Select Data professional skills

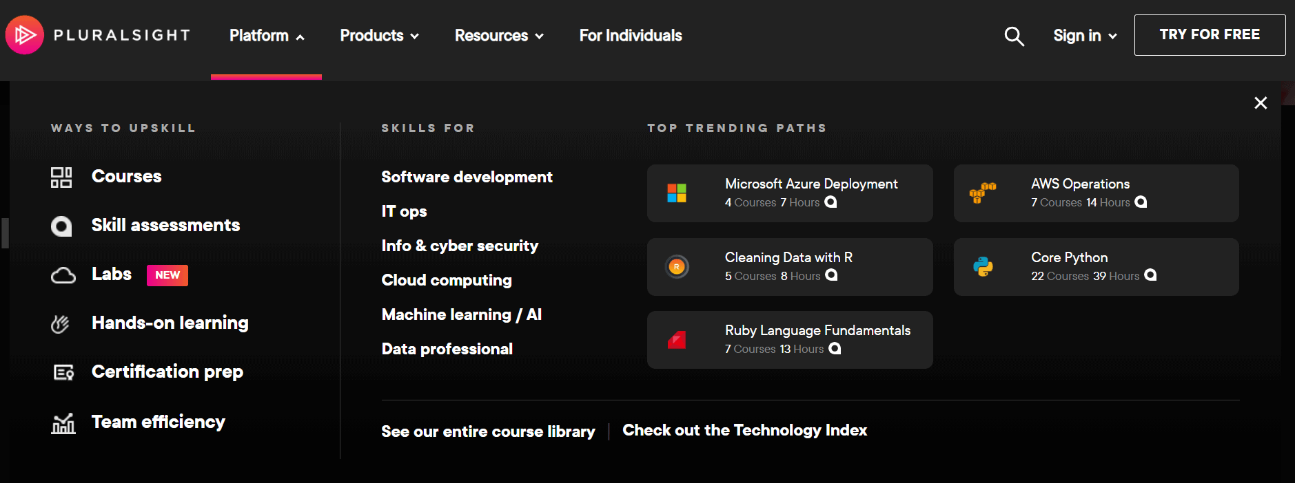coord(447,349)
